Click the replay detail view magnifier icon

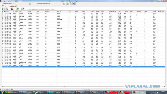[x=7, y=9]
